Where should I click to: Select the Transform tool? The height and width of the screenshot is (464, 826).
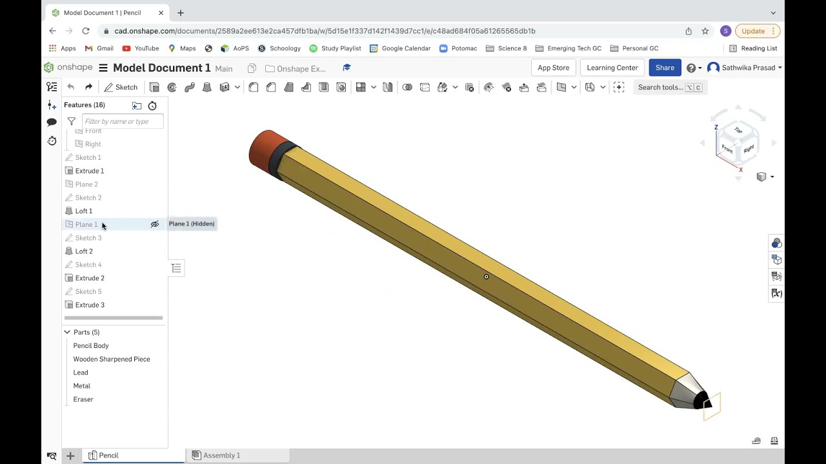tap(442, 87)
